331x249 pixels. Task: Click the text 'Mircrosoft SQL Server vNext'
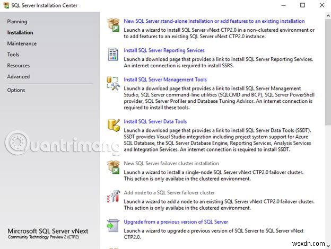pos(48,231)
